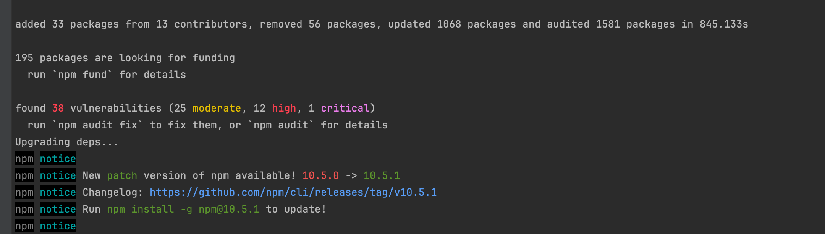Viewport: 825px width, 234px height.
Task: Click the 'notice' label on the Changelog line
Action: click(58, 192)
